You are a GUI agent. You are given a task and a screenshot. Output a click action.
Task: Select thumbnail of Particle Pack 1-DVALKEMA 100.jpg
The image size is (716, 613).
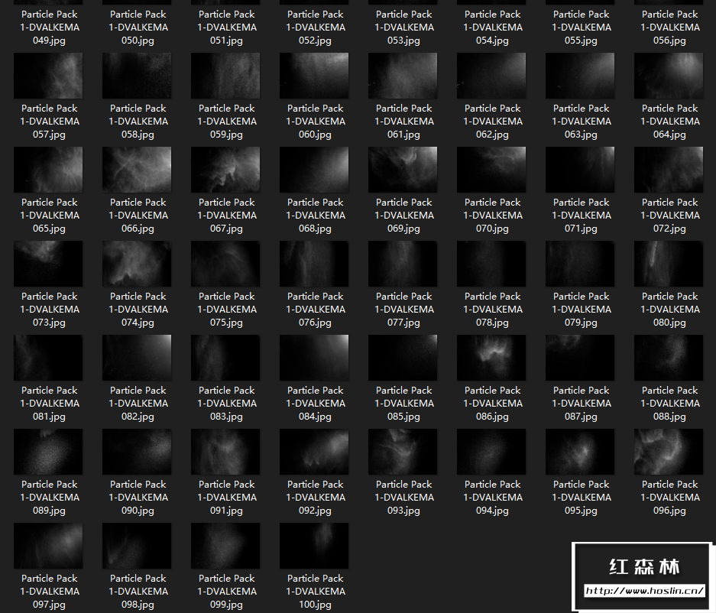[314, 546]
